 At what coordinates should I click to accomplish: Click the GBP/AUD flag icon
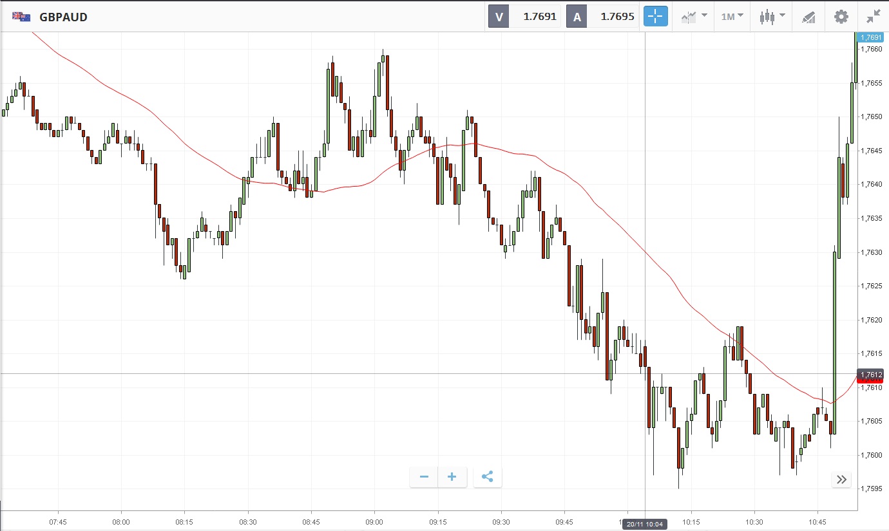click(21, 17)
